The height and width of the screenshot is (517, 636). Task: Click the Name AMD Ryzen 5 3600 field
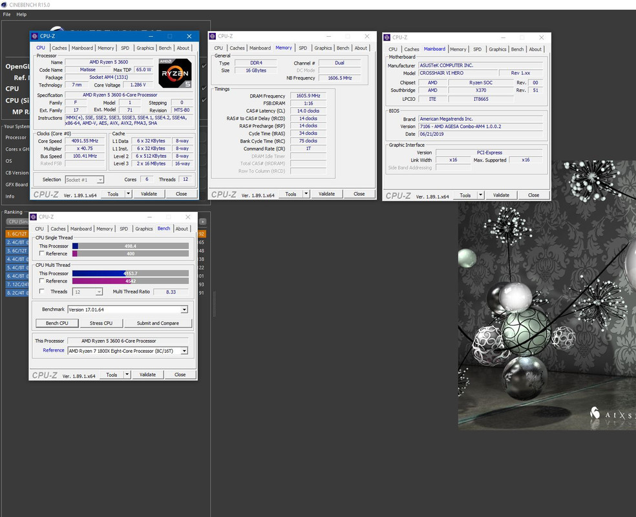click(109, 62)
